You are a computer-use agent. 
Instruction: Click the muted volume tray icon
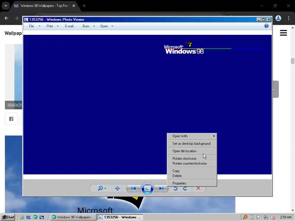pos(273,218)
